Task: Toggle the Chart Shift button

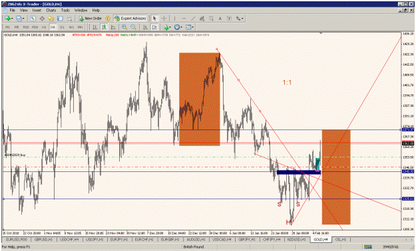Action: coord(154,27)
